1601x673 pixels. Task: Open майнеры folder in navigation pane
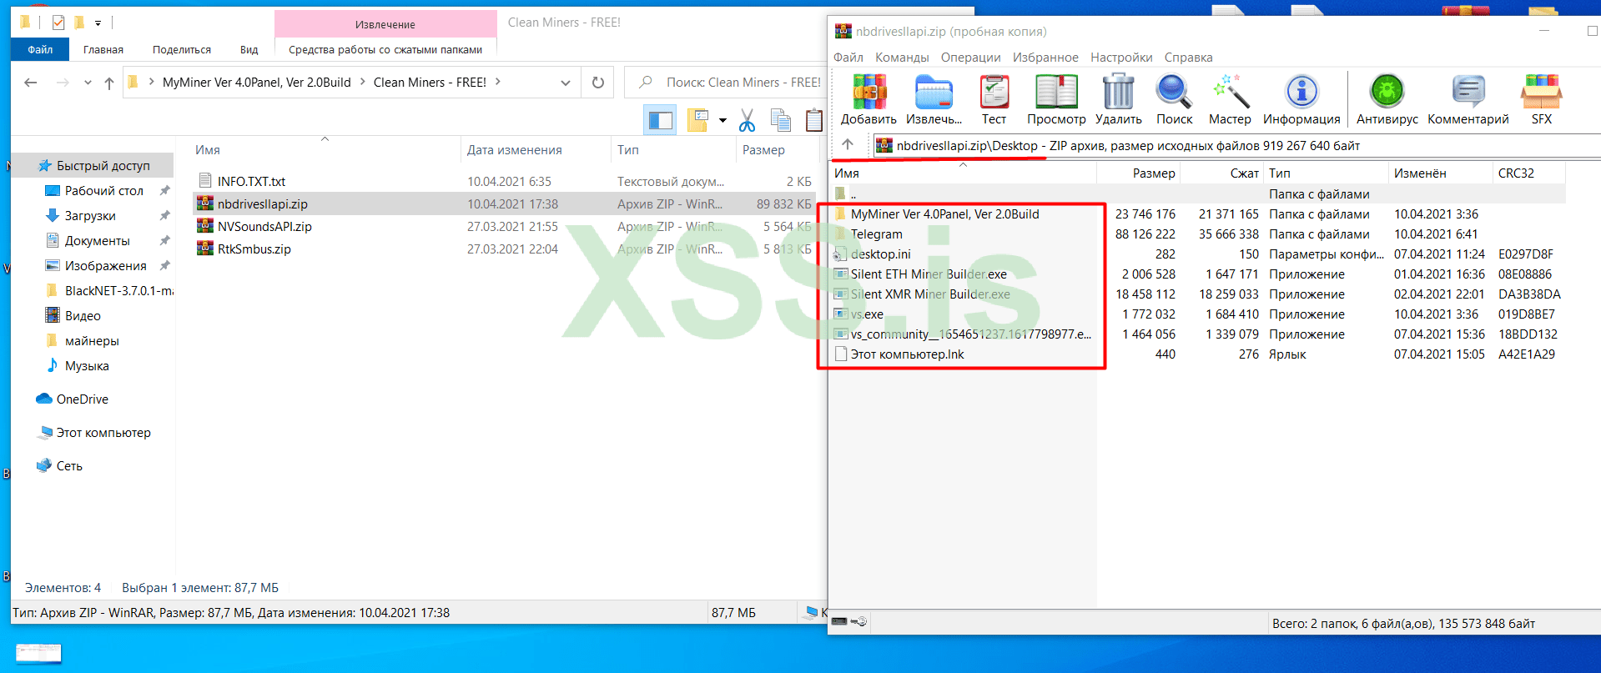92,341
